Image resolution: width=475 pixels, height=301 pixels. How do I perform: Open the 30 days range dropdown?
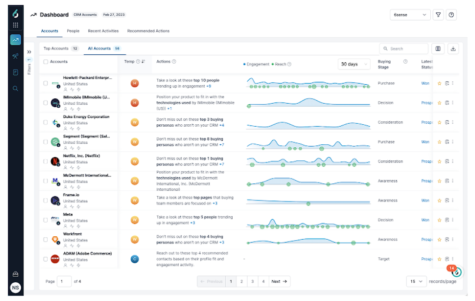click(354, 64)
